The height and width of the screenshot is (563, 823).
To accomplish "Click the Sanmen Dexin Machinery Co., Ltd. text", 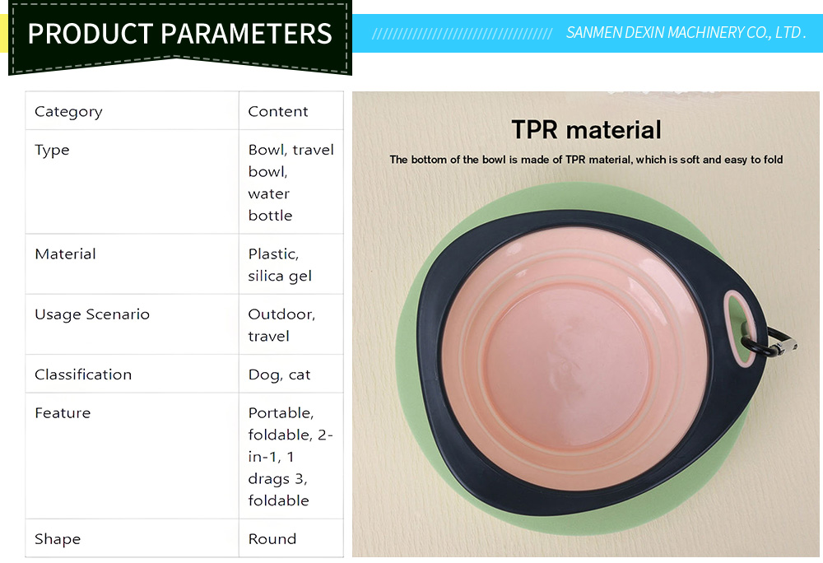I will point(686,33).
